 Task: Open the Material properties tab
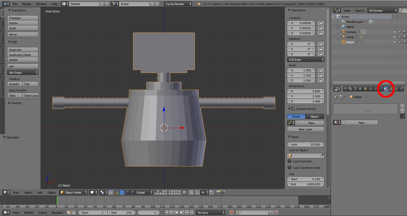pyautogui.click(x=386, y=89)
